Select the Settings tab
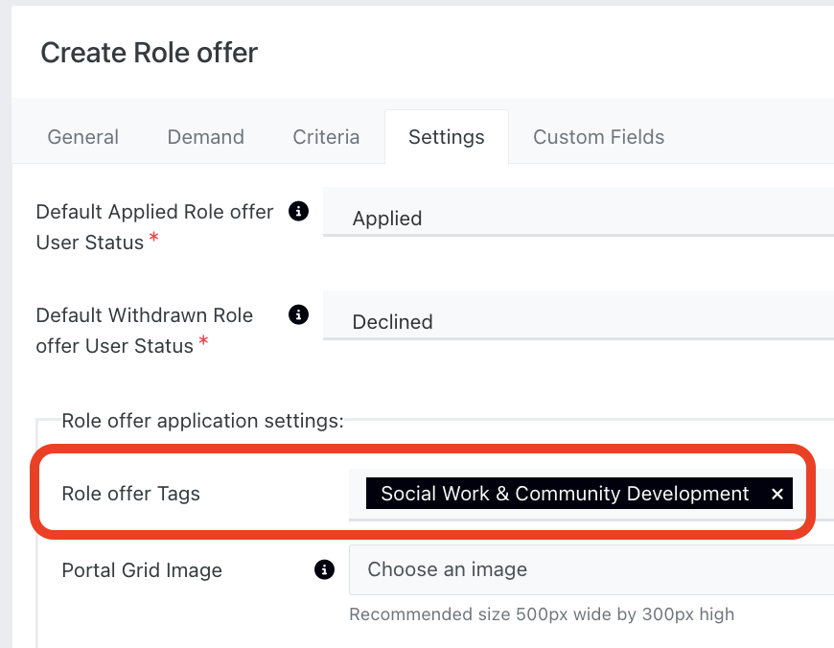 (x=446, y=137)
